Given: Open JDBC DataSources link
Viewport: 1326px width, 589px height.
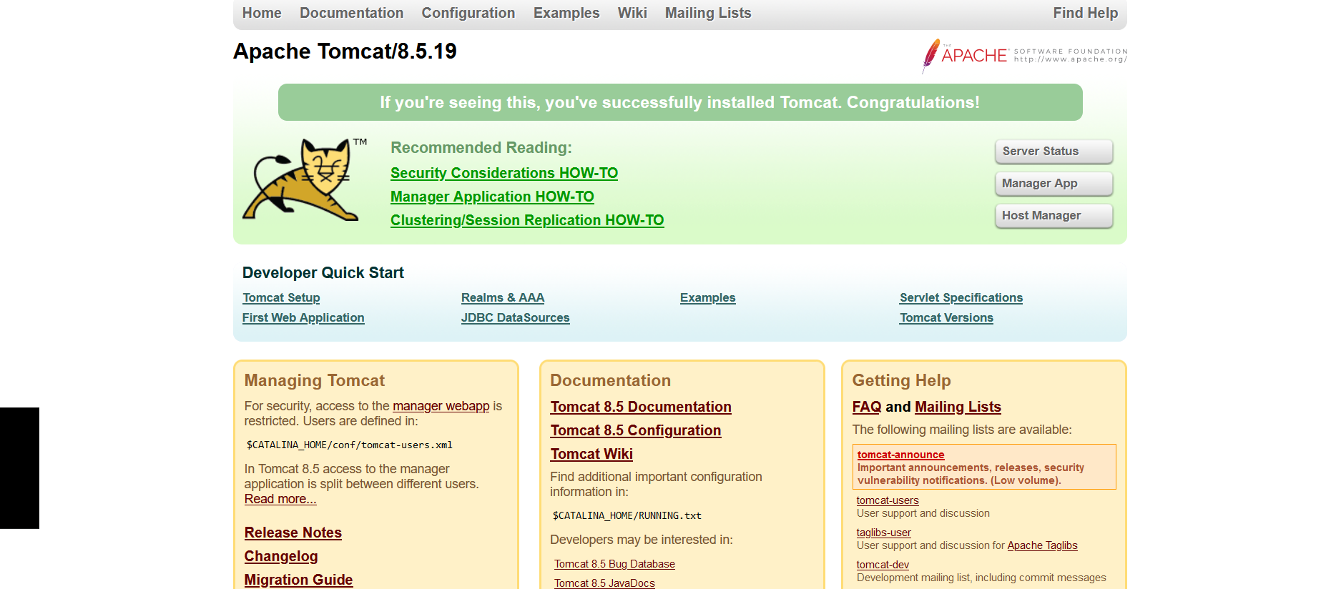Looking at the screenshot, I should click(x=516, y=317).
